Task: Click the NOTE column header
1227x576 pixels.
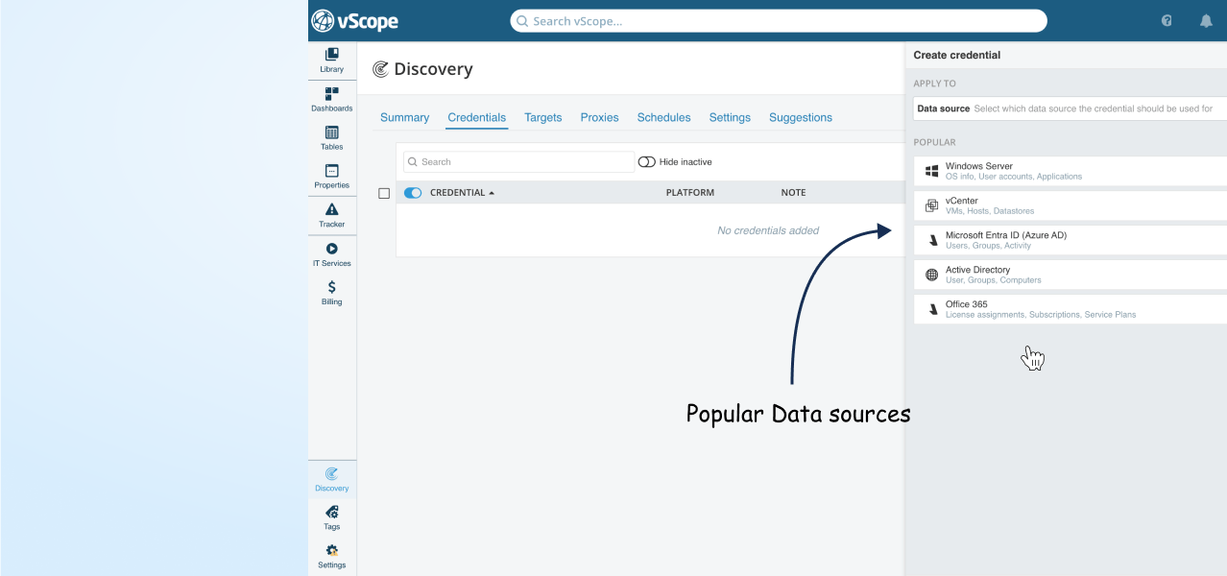Action: (793, 193)
